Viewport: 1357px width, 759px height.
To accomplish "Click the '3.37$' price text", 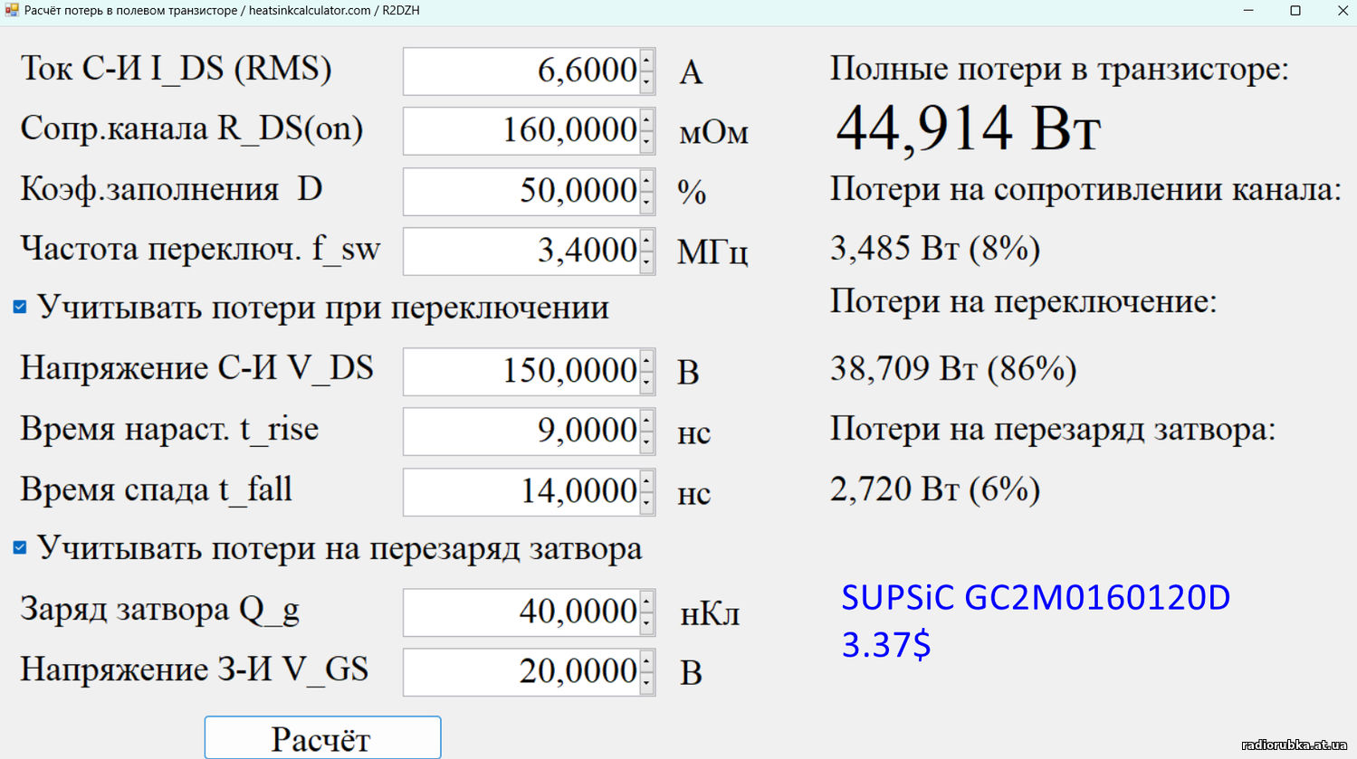I will (886, 645).
